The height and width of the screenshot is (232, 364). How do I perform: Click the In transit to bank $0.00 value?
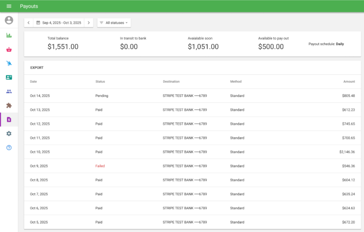point(129,47)
